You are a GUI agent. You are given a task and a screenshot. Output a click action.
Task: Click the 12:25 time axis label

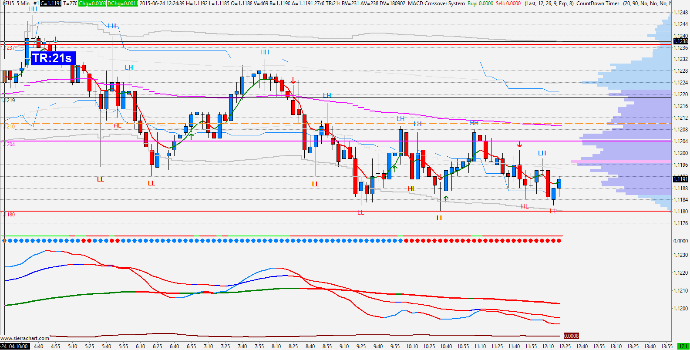pos(565,347)
